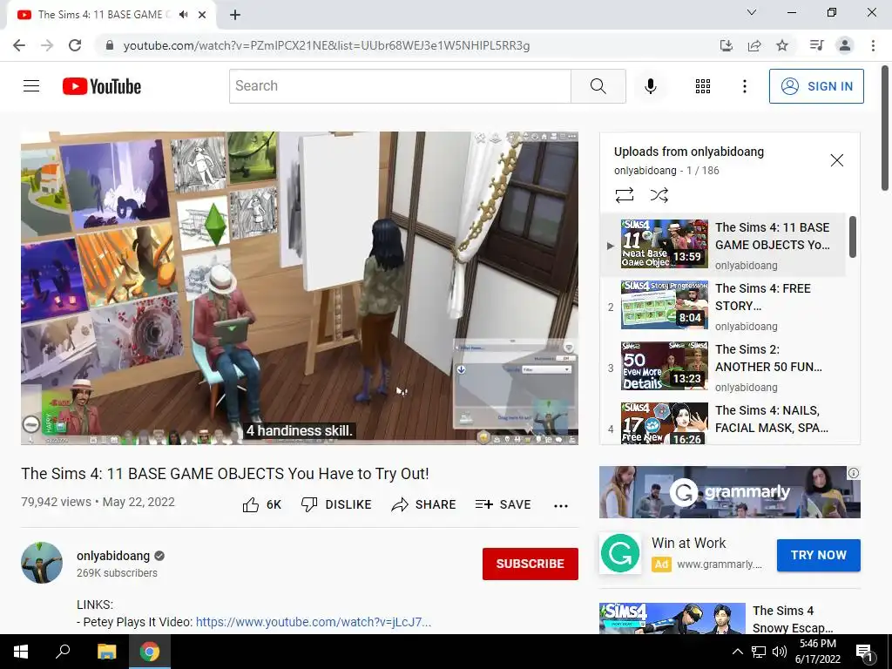Mute tab via speaker icon on tab
Screen dimensions: 892x669
(183, 15)
